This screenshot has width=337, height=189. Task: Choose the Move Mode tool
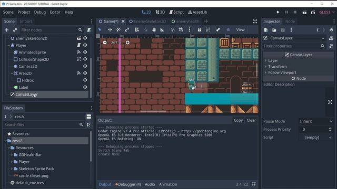[110, 30]
